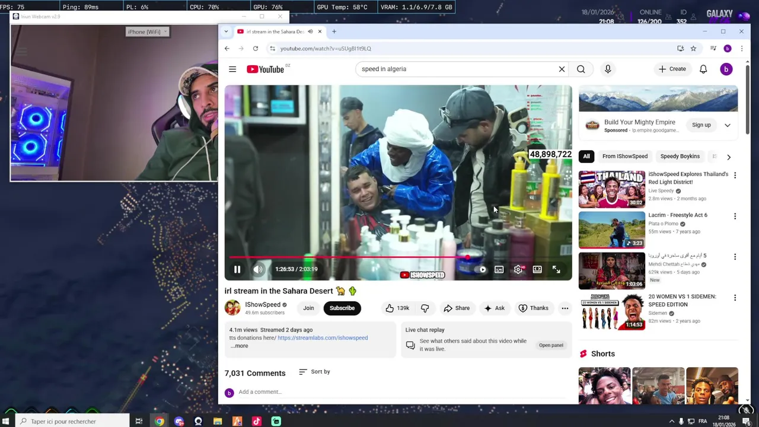Open Chrome three-dot menu
759x427 pixels.
coord(741,49)
